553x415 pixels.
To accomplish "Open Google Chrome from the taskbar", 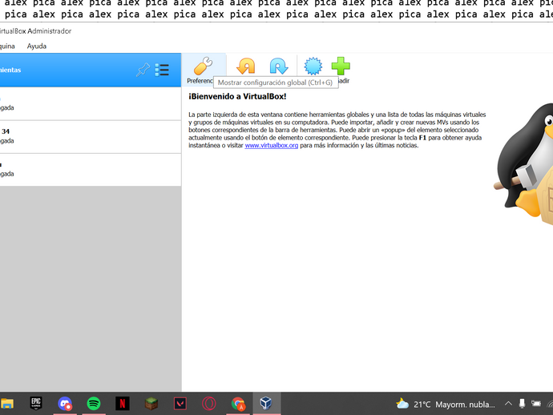I will tap(238, 403).
